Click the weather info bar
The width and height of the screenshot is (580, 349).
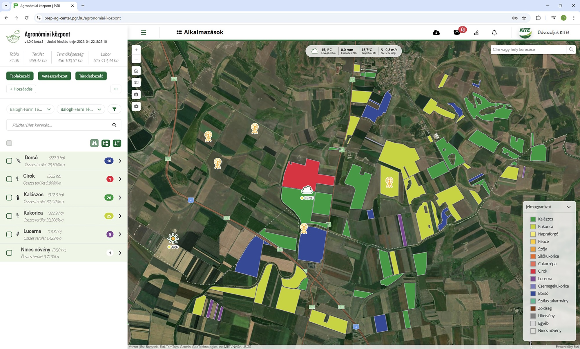point(354,51)
